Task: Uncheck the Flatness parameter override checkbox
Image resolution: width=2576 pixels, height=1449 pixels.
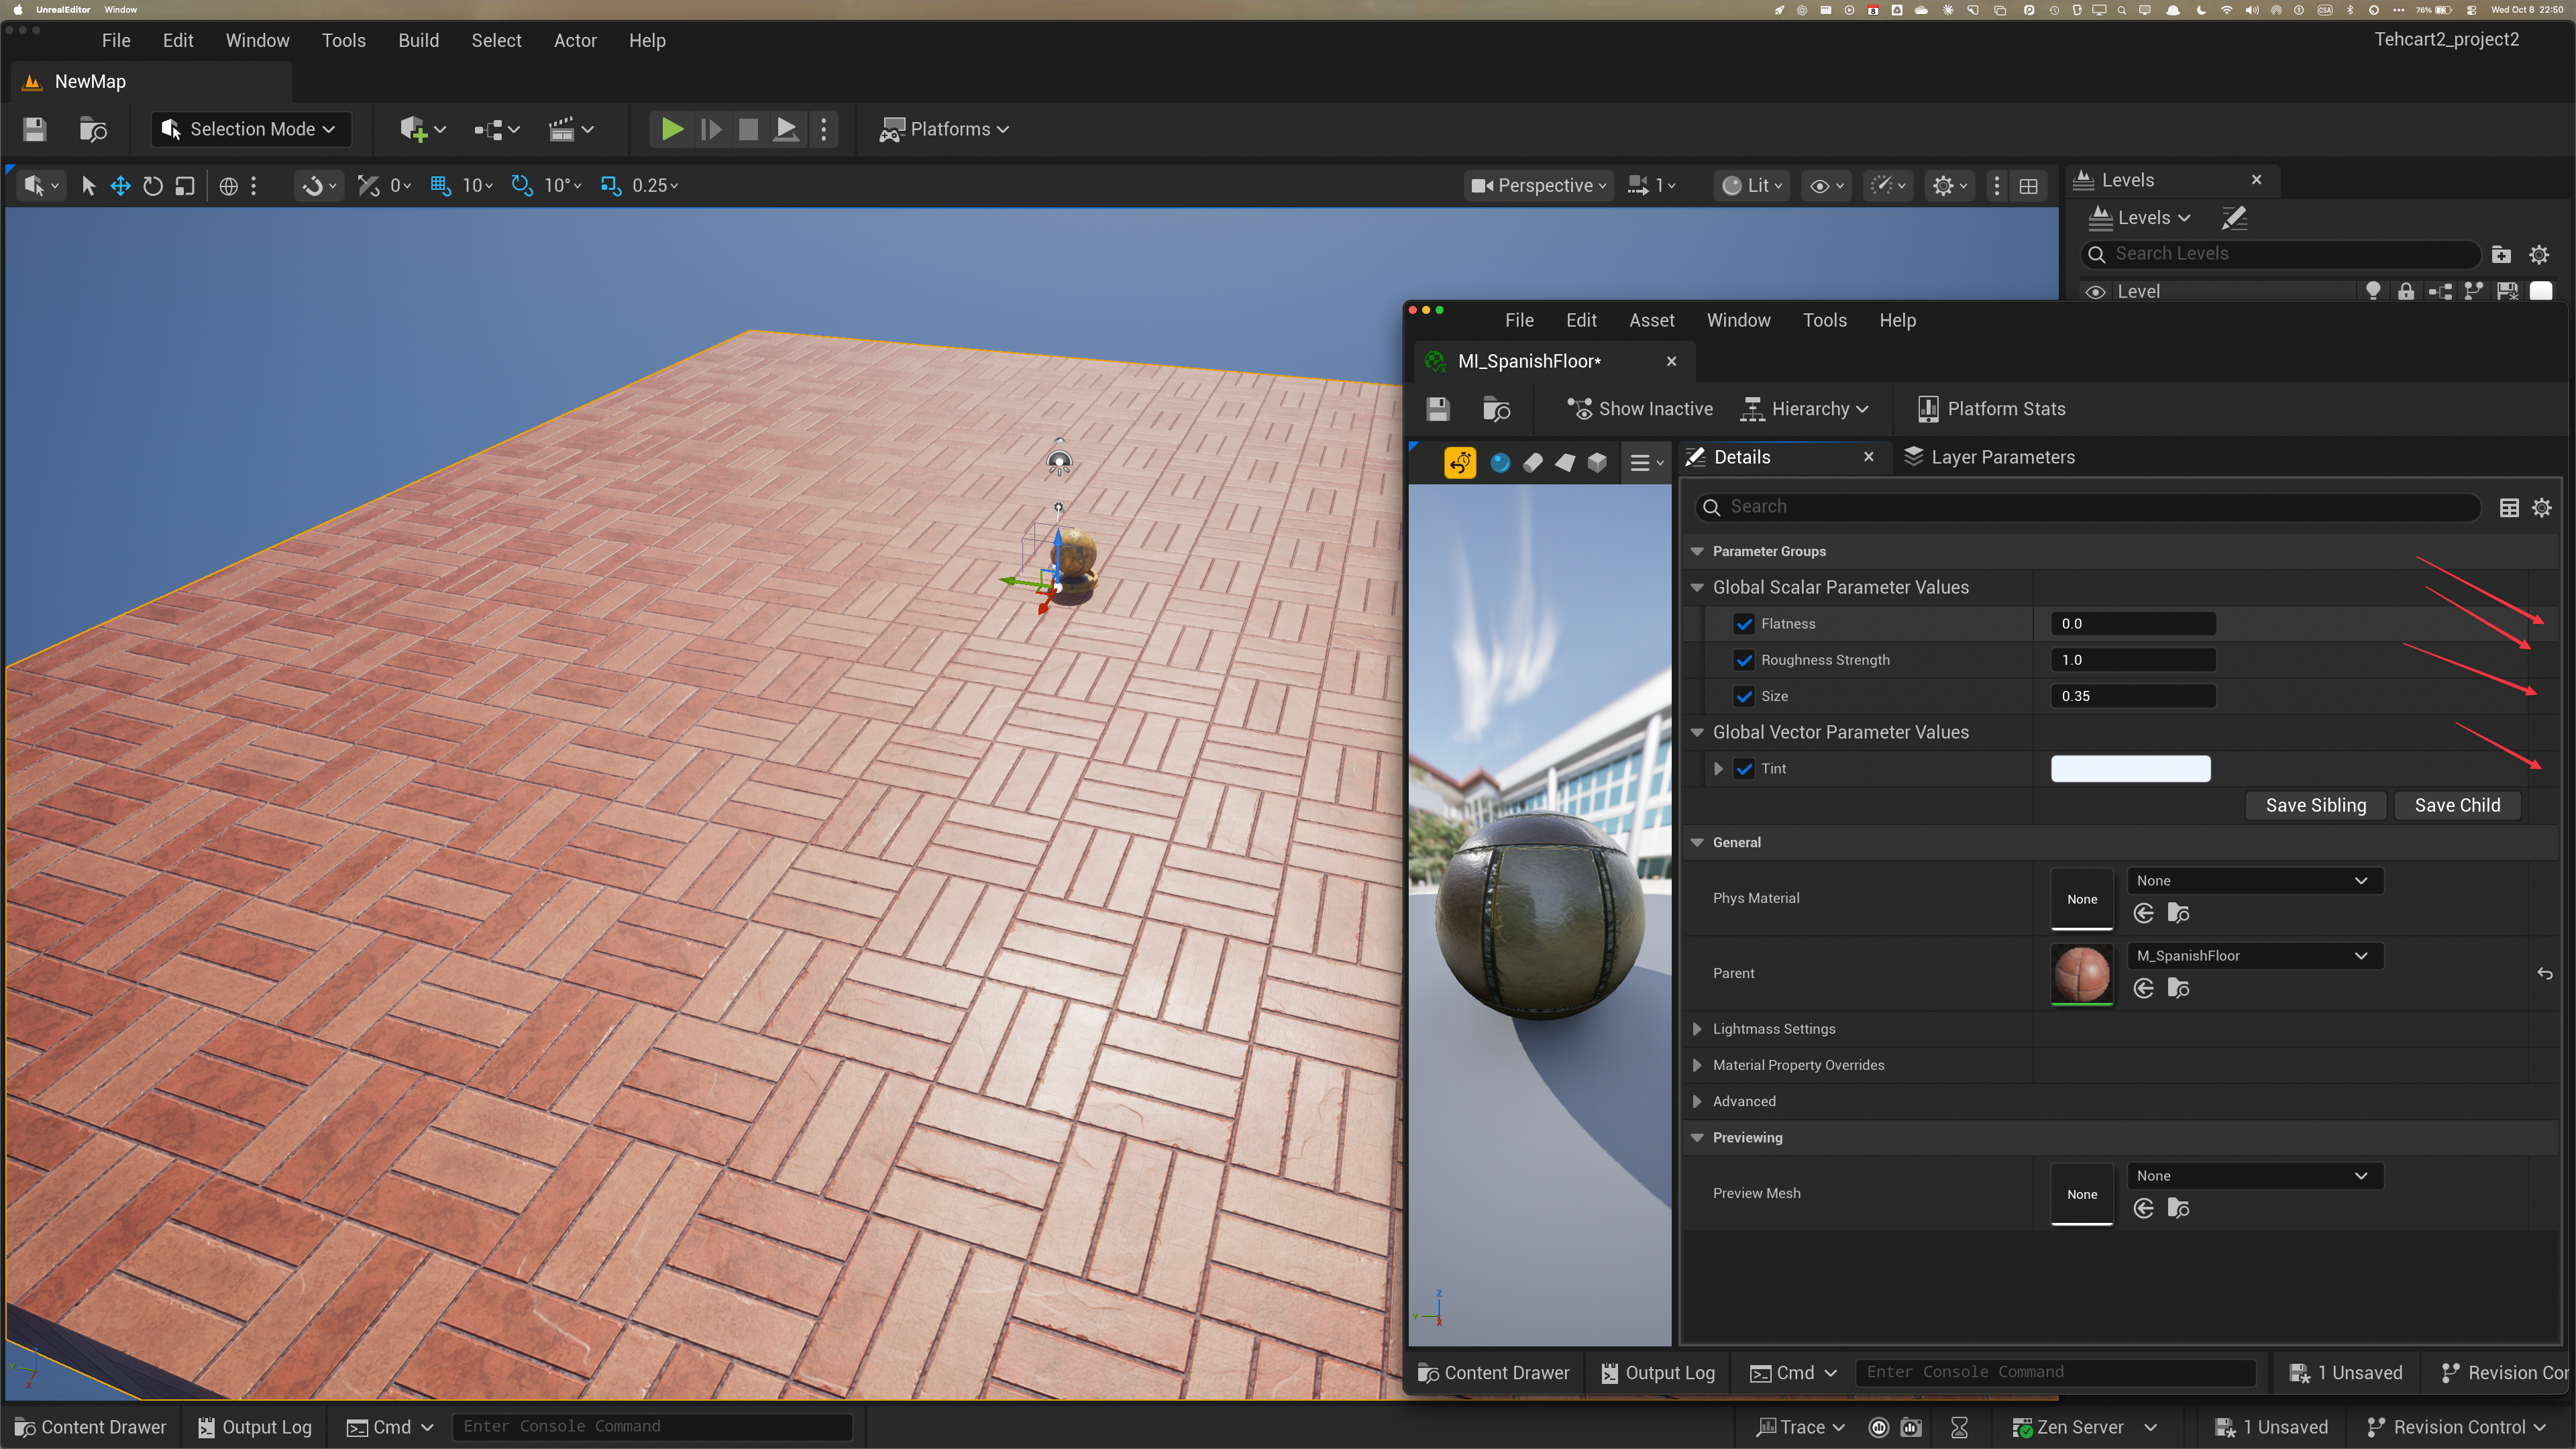Action: coord(1744,624)
